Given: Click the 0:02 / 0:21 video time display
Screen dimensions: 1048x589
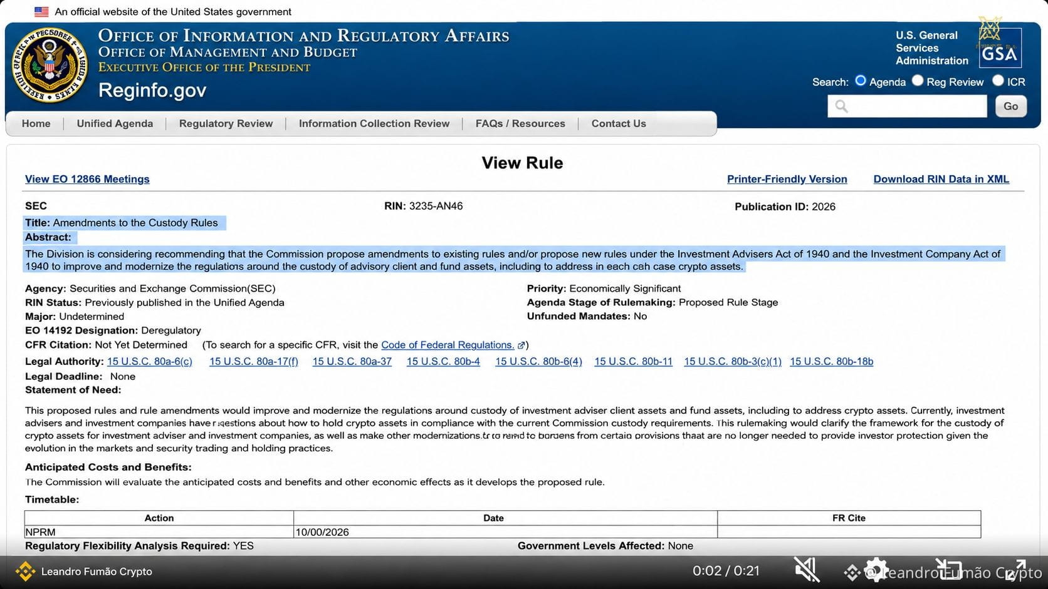Looking at the screenshot, I should (726, 571).
